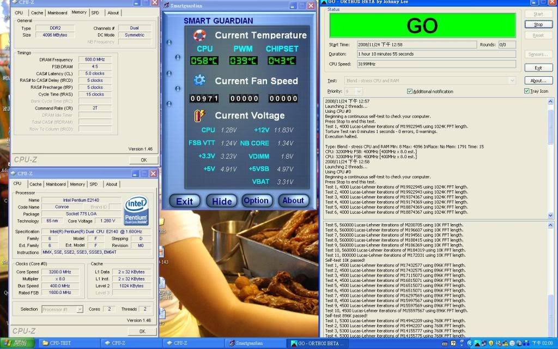Viewport: 558px width, 349px height.
Task: Switch to CPU tab in Memory CPU-Z window
Action: pos(19,13)
